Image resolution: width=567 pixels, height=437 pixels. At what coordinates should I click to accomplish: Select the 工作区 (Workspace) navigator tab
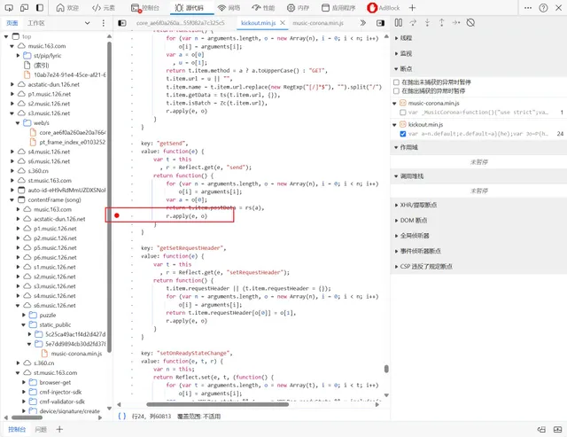[36, 23]
